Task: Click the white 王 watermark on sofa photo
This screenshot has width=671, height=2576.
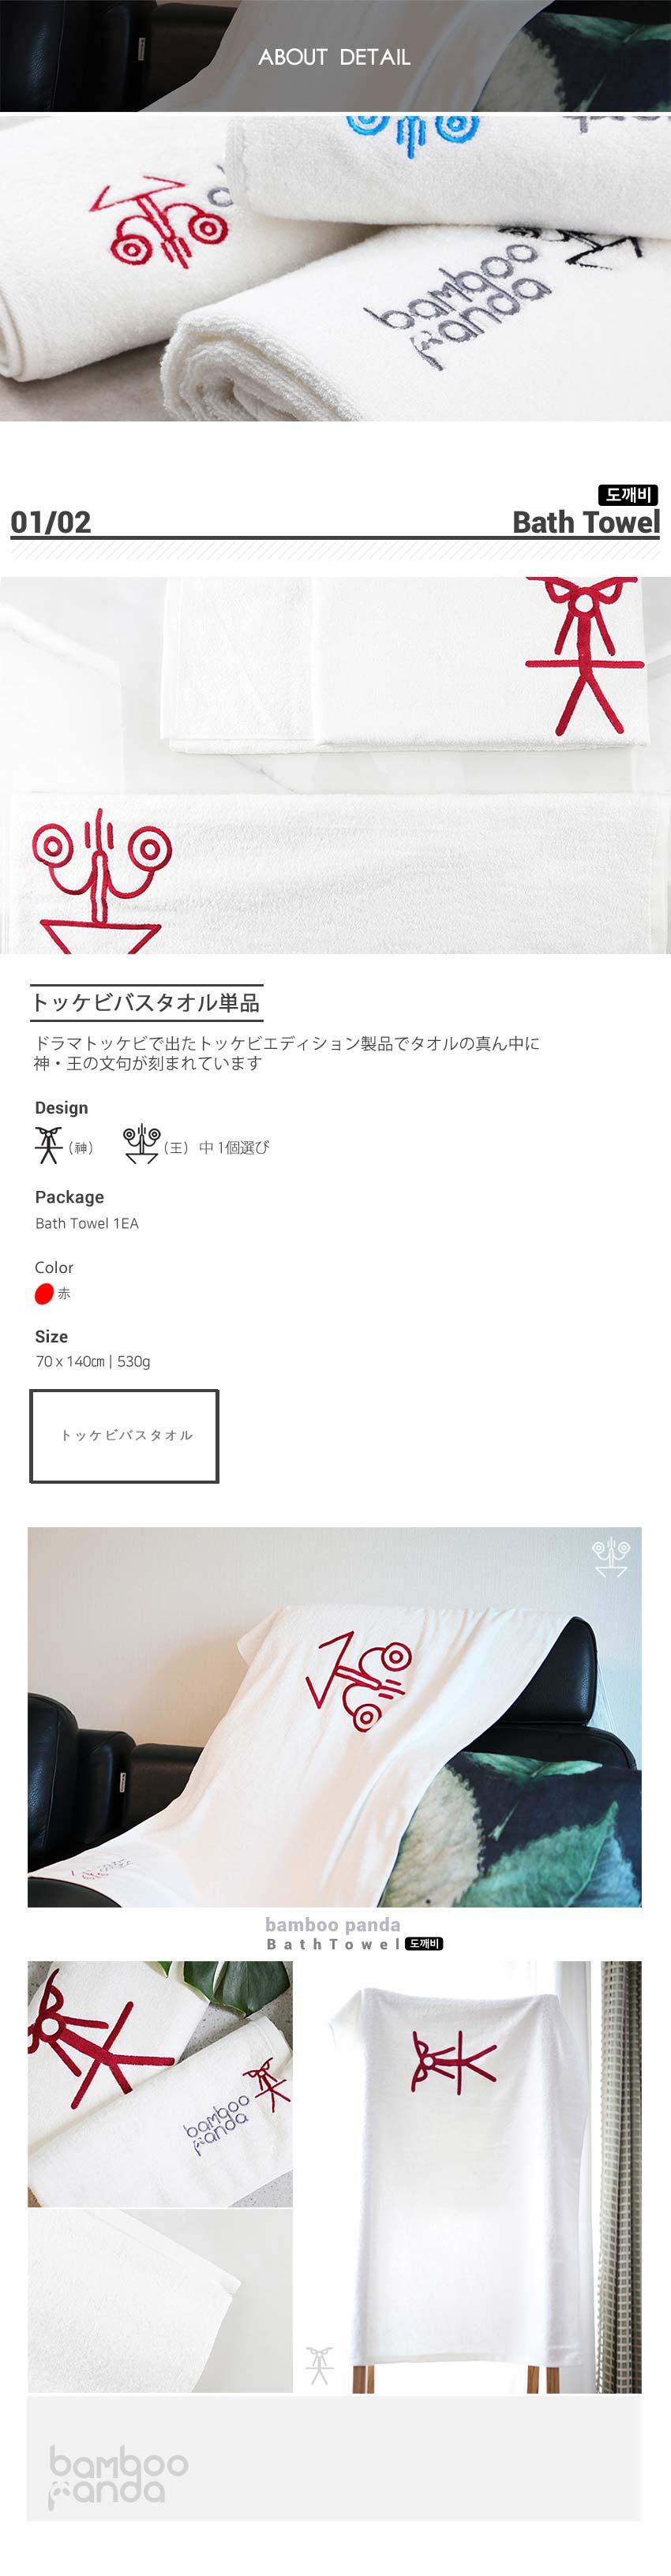Action: click(x=611, y=1558)
